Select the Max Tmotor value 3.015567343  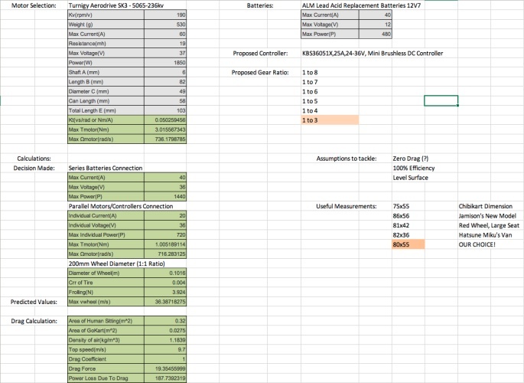click(x=165, y=129)
